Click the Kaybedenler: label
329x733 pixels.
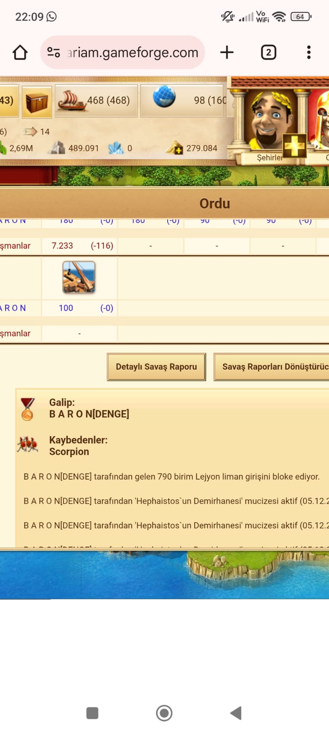pyautogui.click(x=78, y=440)
